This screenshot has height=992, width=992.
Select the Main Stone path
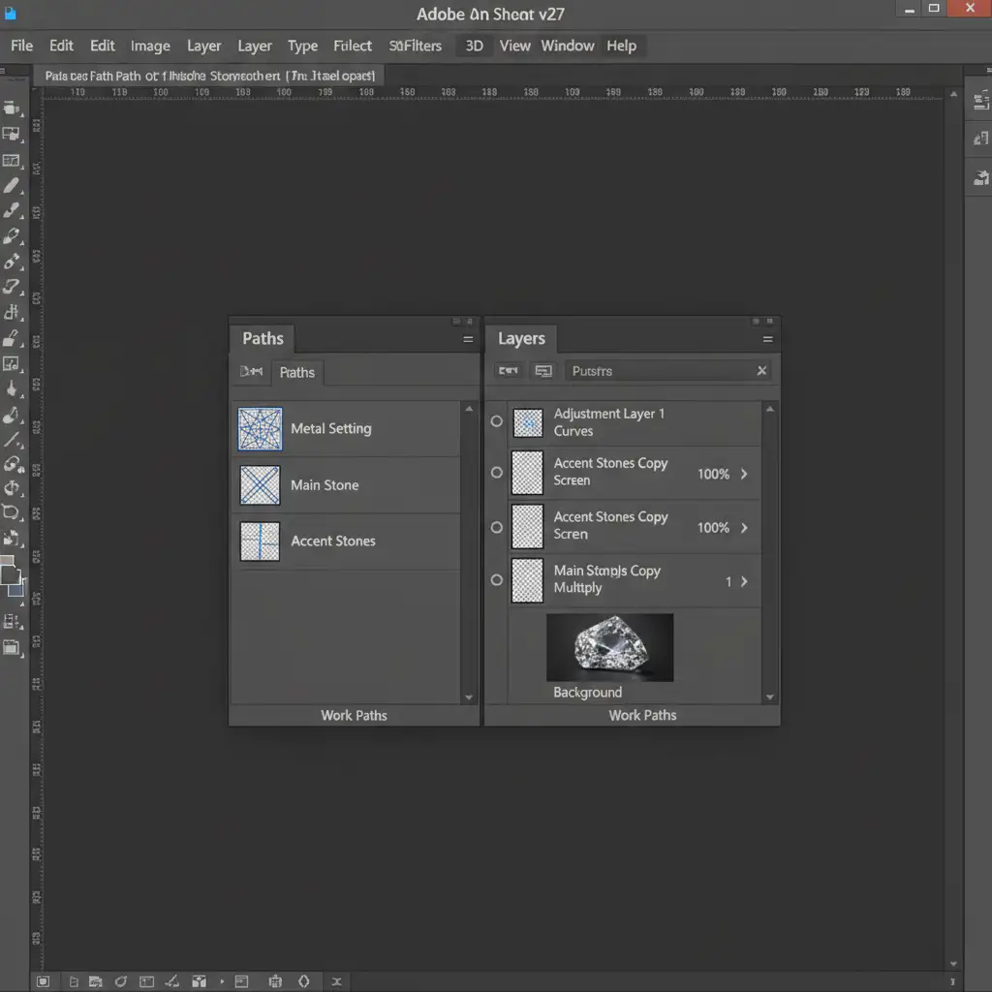coord(325,485)
